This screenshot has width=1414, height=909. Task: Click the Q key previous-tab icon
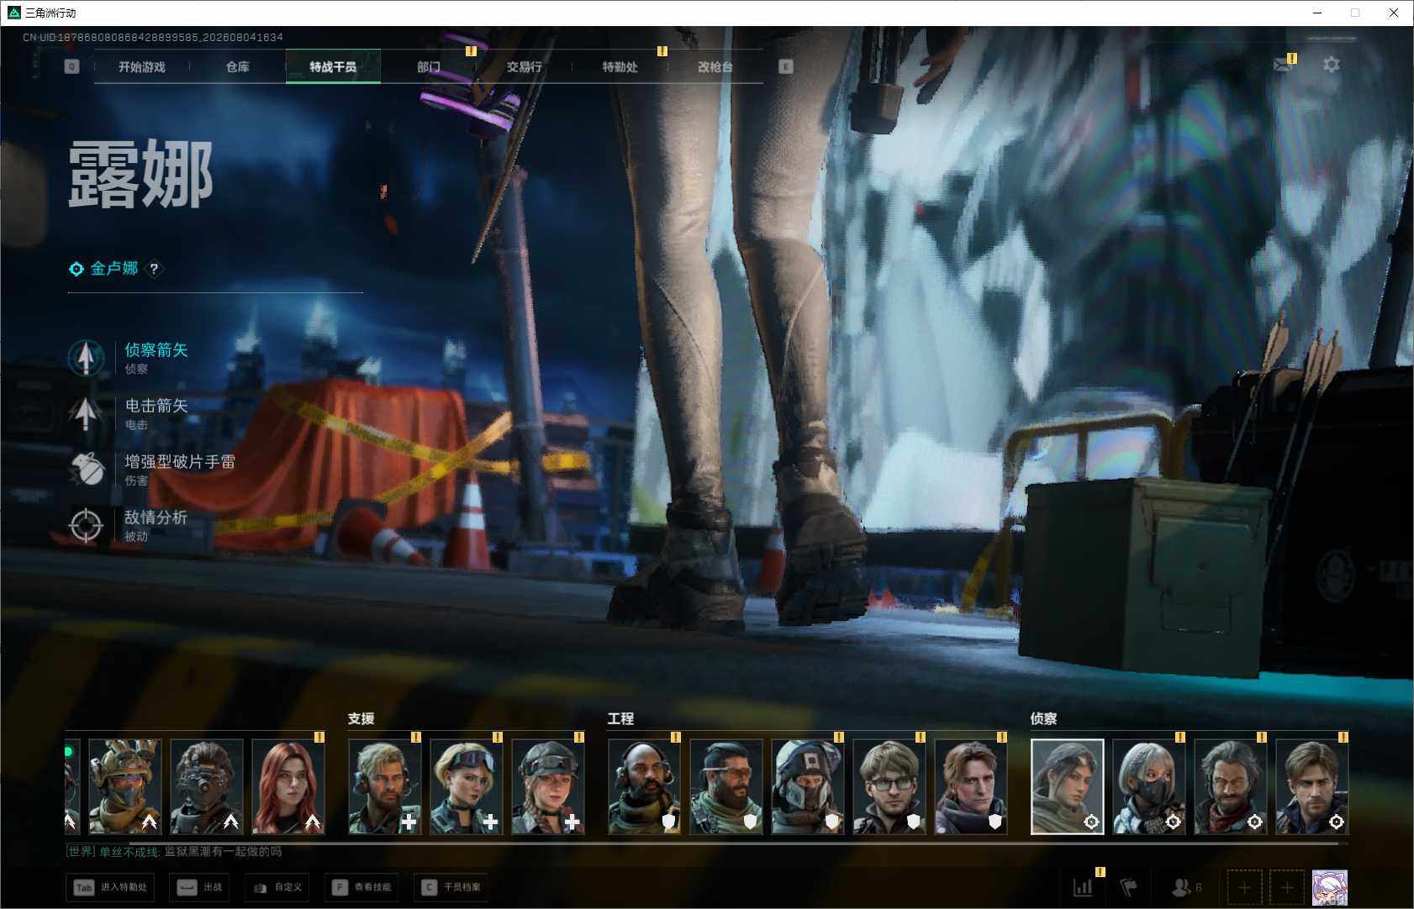[x=71, y=66]
